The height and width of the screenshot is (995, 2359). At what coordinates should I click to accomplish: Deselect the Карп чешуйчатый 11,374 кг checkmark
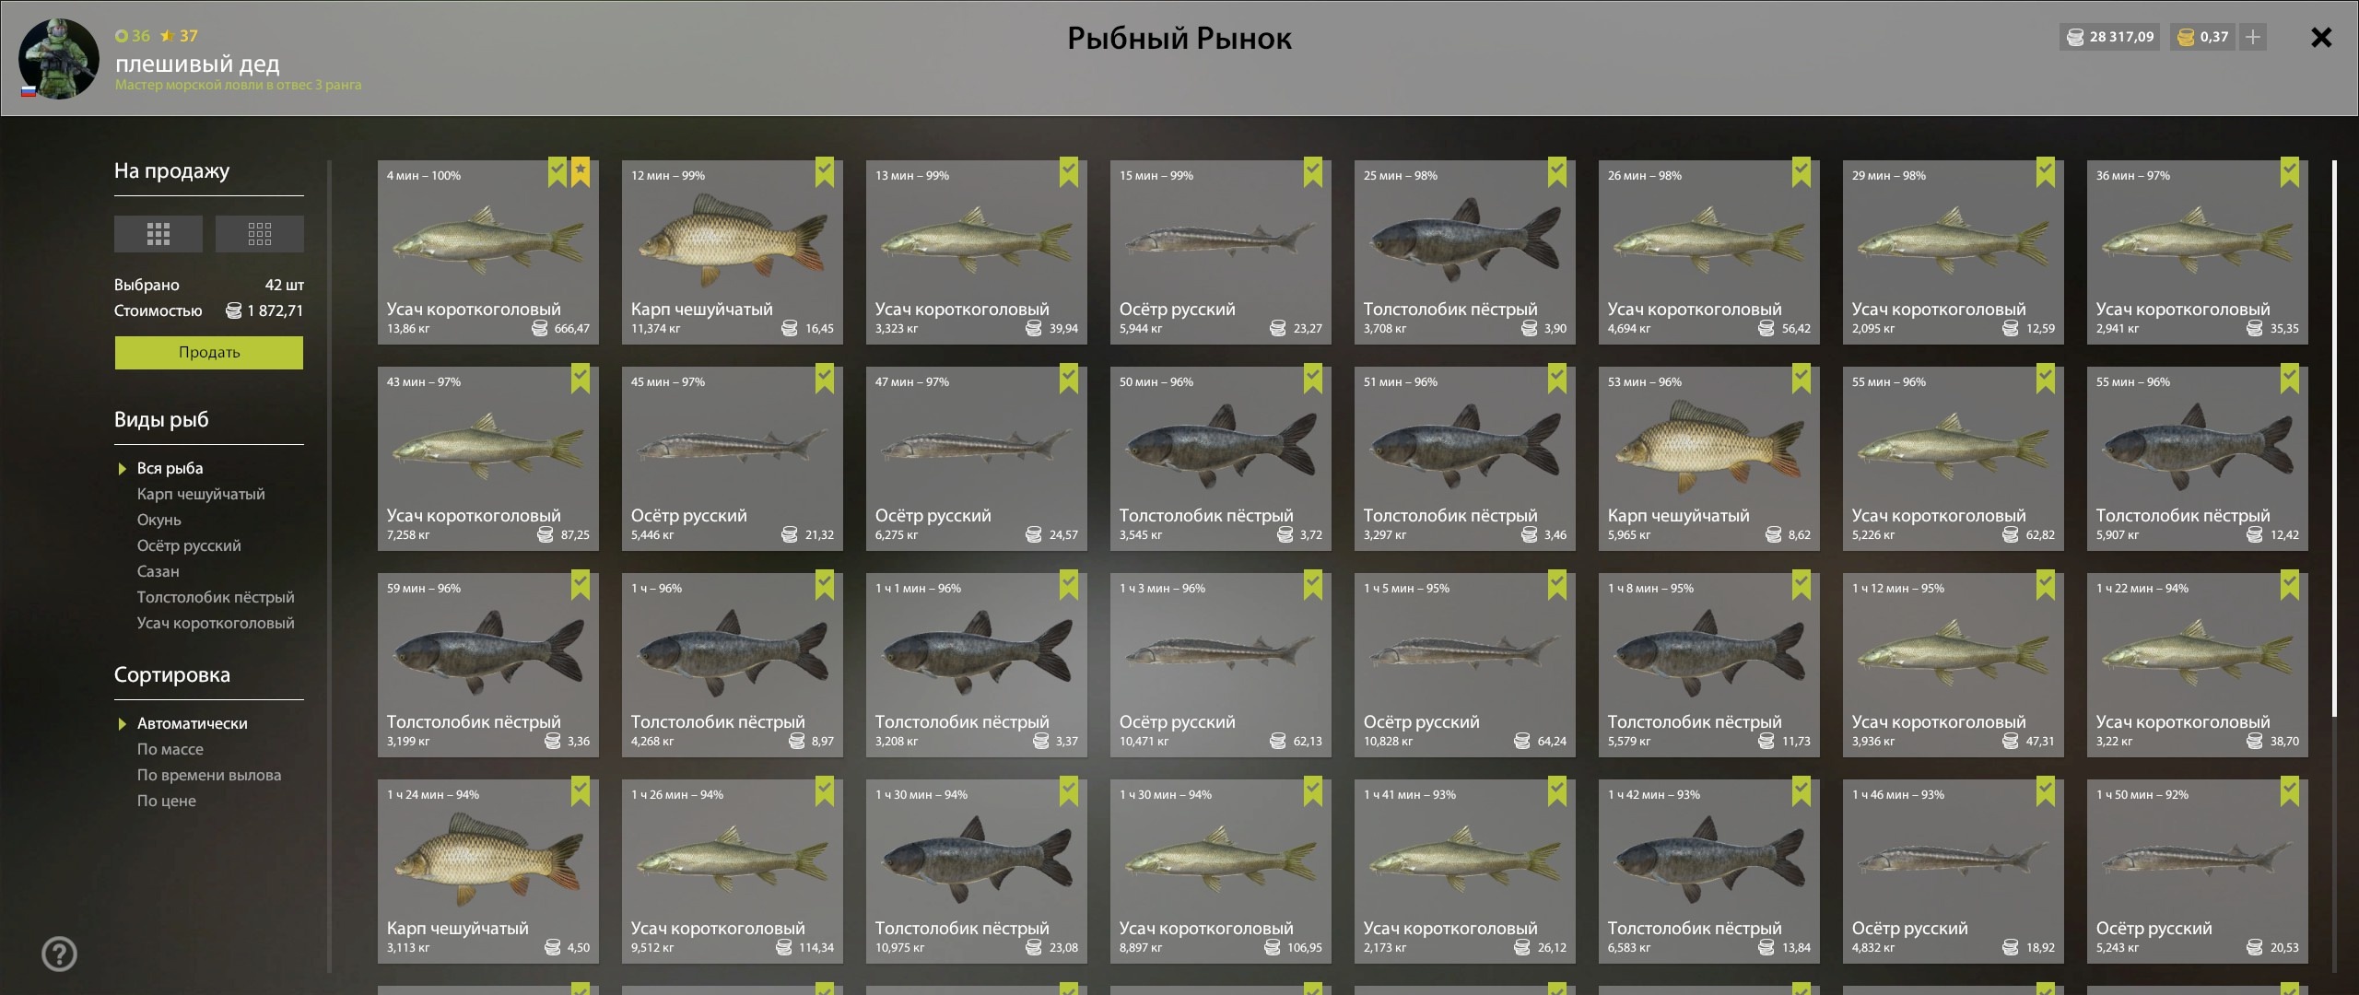(825, 172)
